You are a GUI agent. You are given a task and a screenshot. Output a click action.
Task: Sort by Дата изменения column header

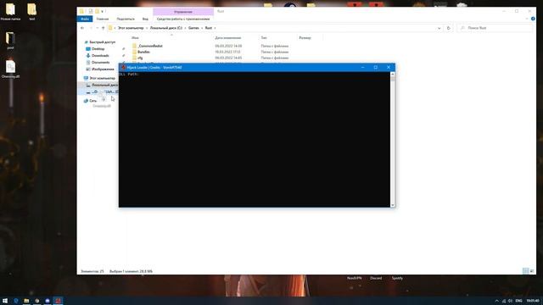click(228, 37)
